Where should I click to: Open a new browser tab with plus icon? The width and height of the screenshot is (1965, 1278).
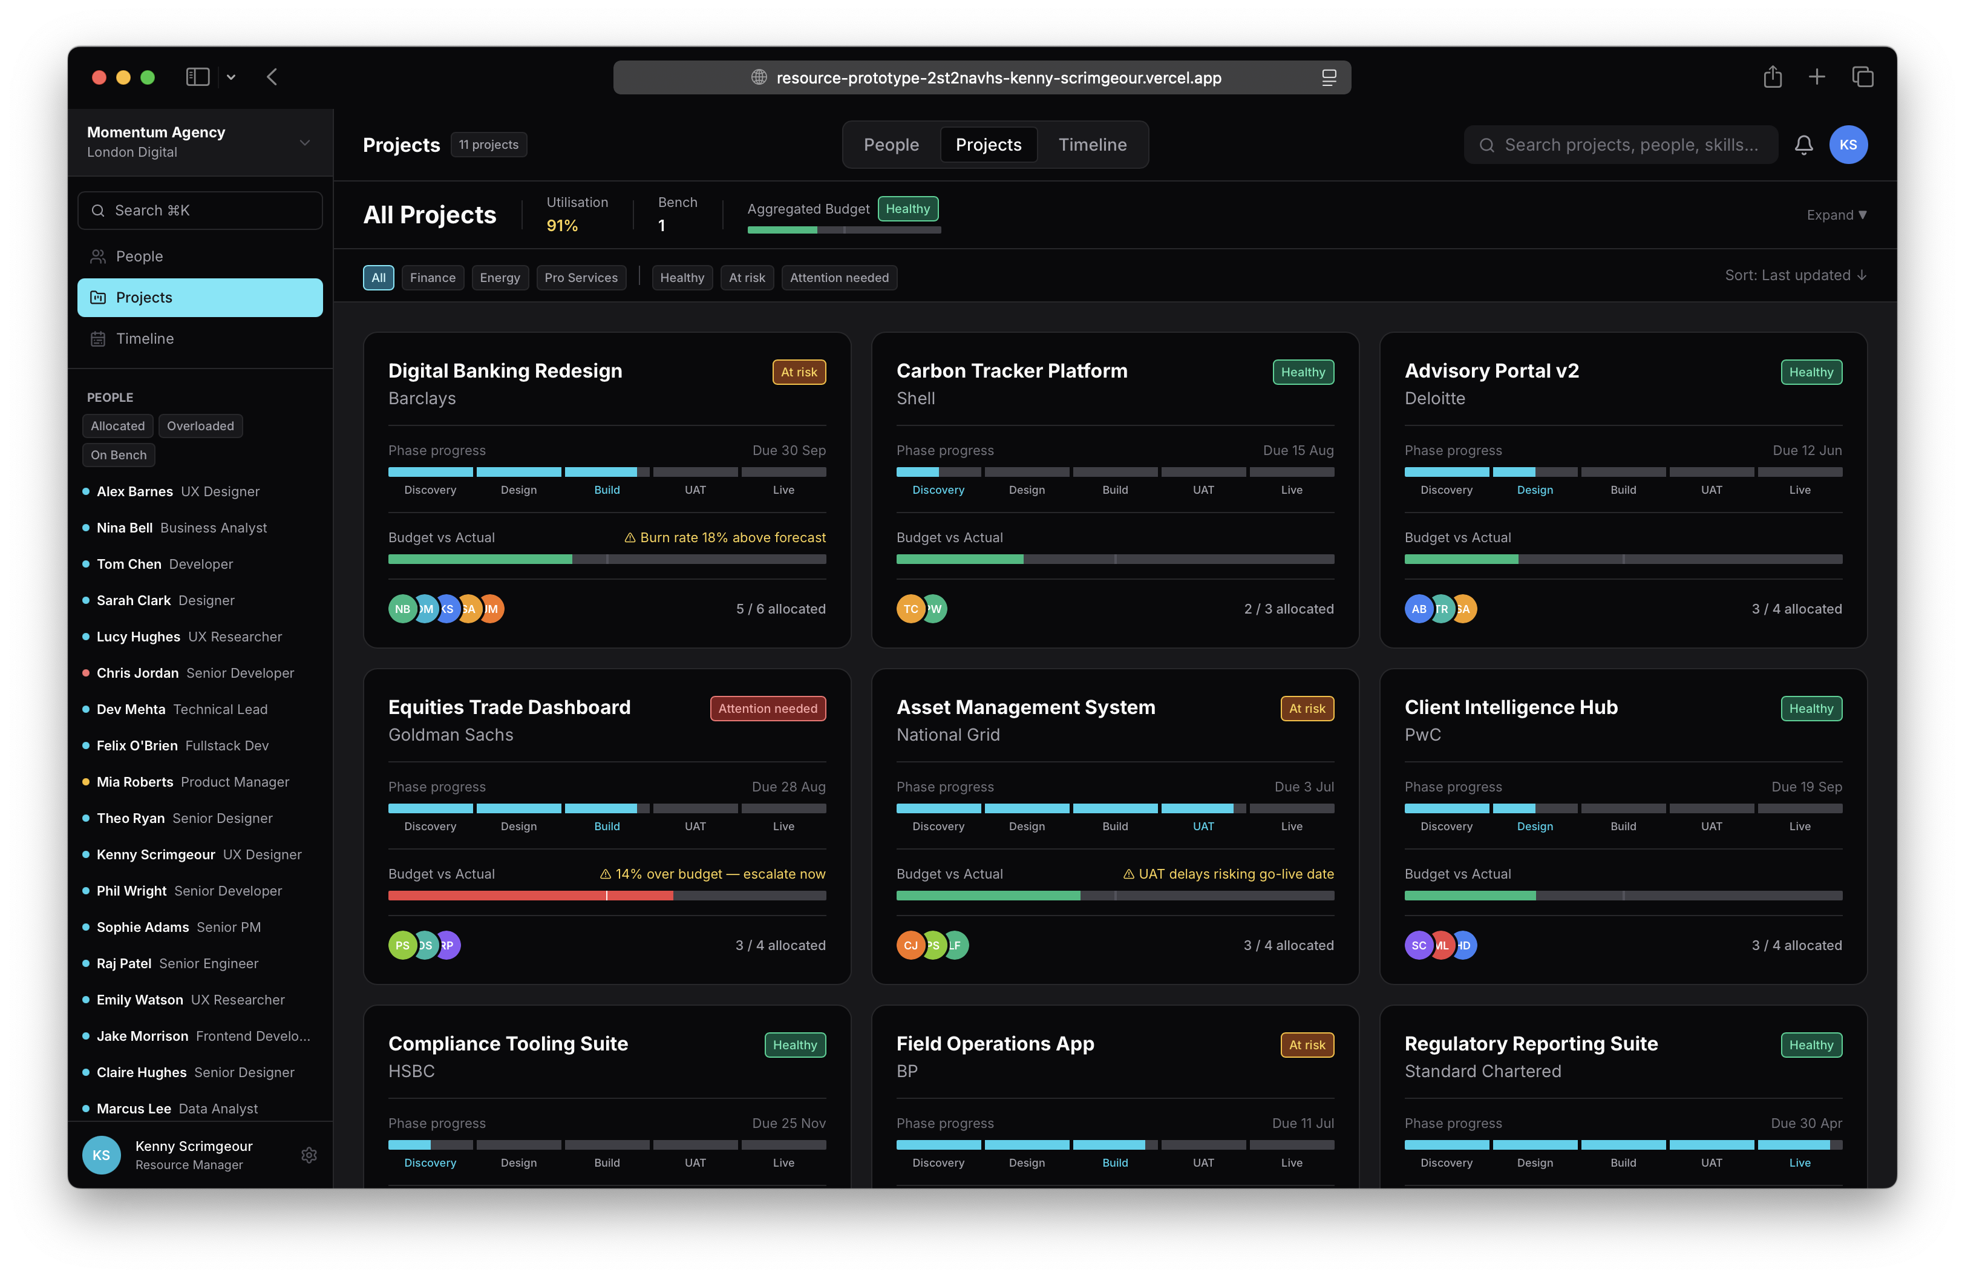tap(1816, 77)
